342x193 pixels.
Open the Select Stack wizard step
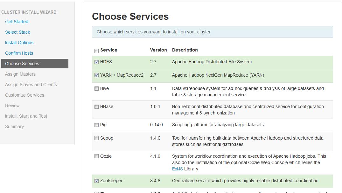(x=17, y=32)
